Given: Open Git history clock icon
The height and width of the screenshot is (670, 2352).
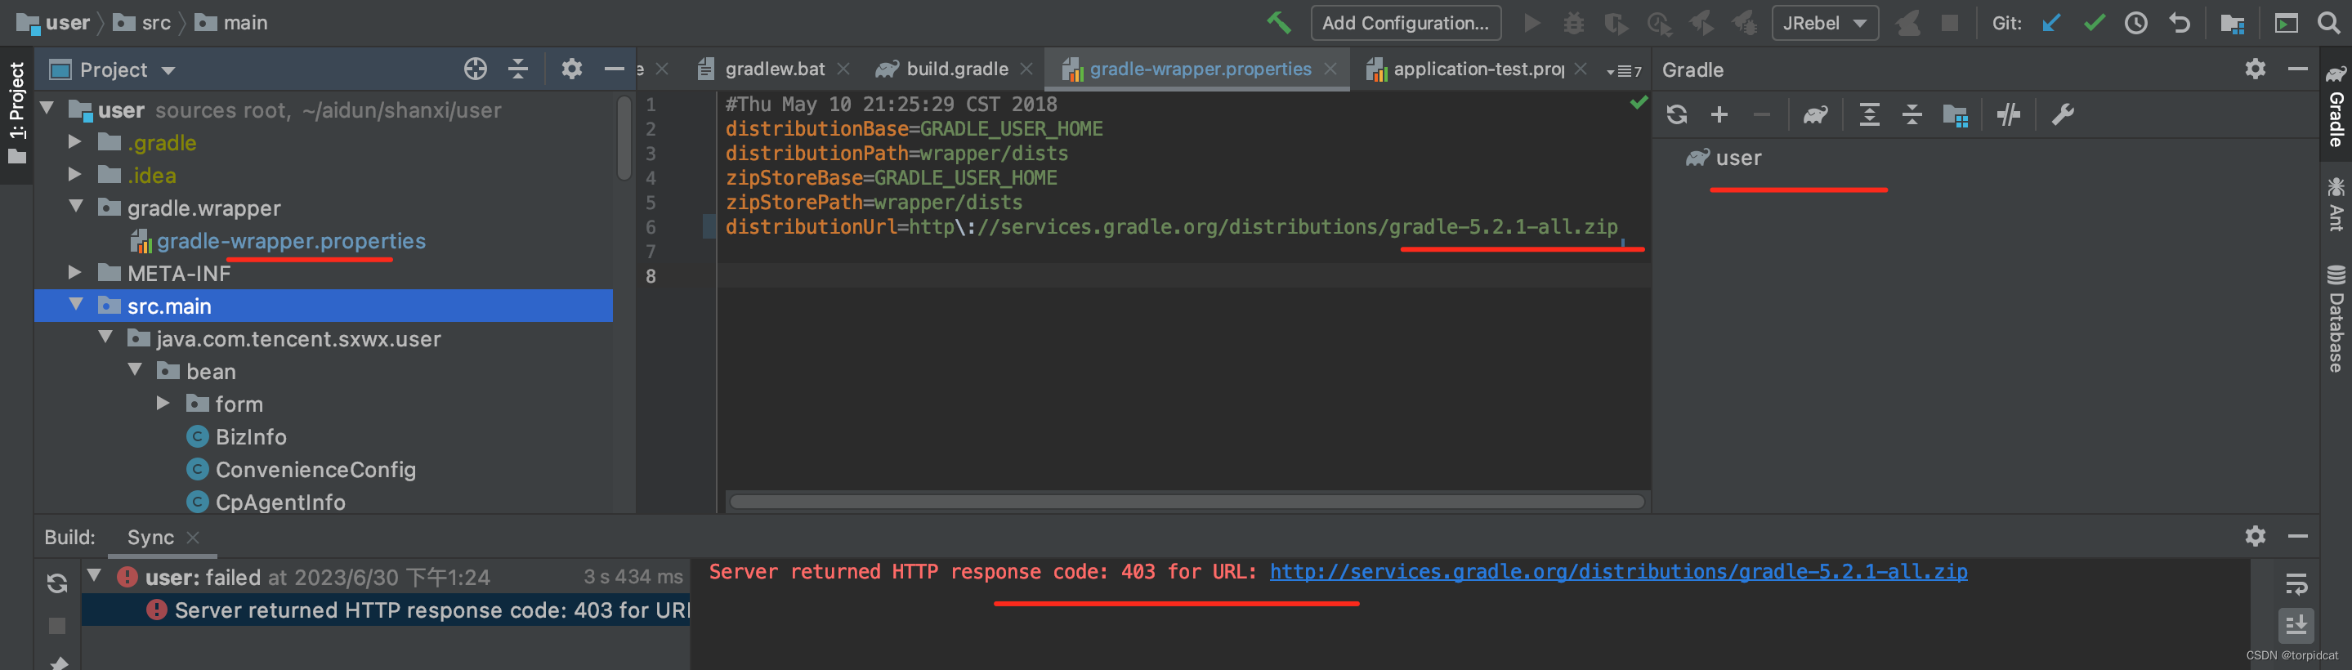Looking at the screenshot, I should pyautogui.click(x=2135, y=23).
